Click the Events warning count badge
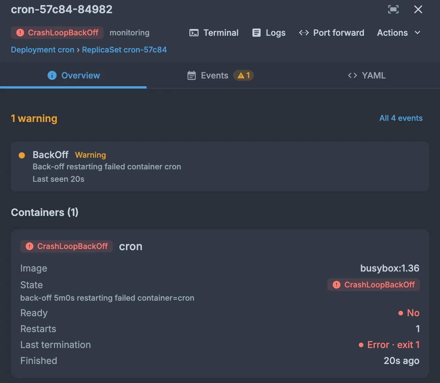440x383 pixels. tap(244, 75)
